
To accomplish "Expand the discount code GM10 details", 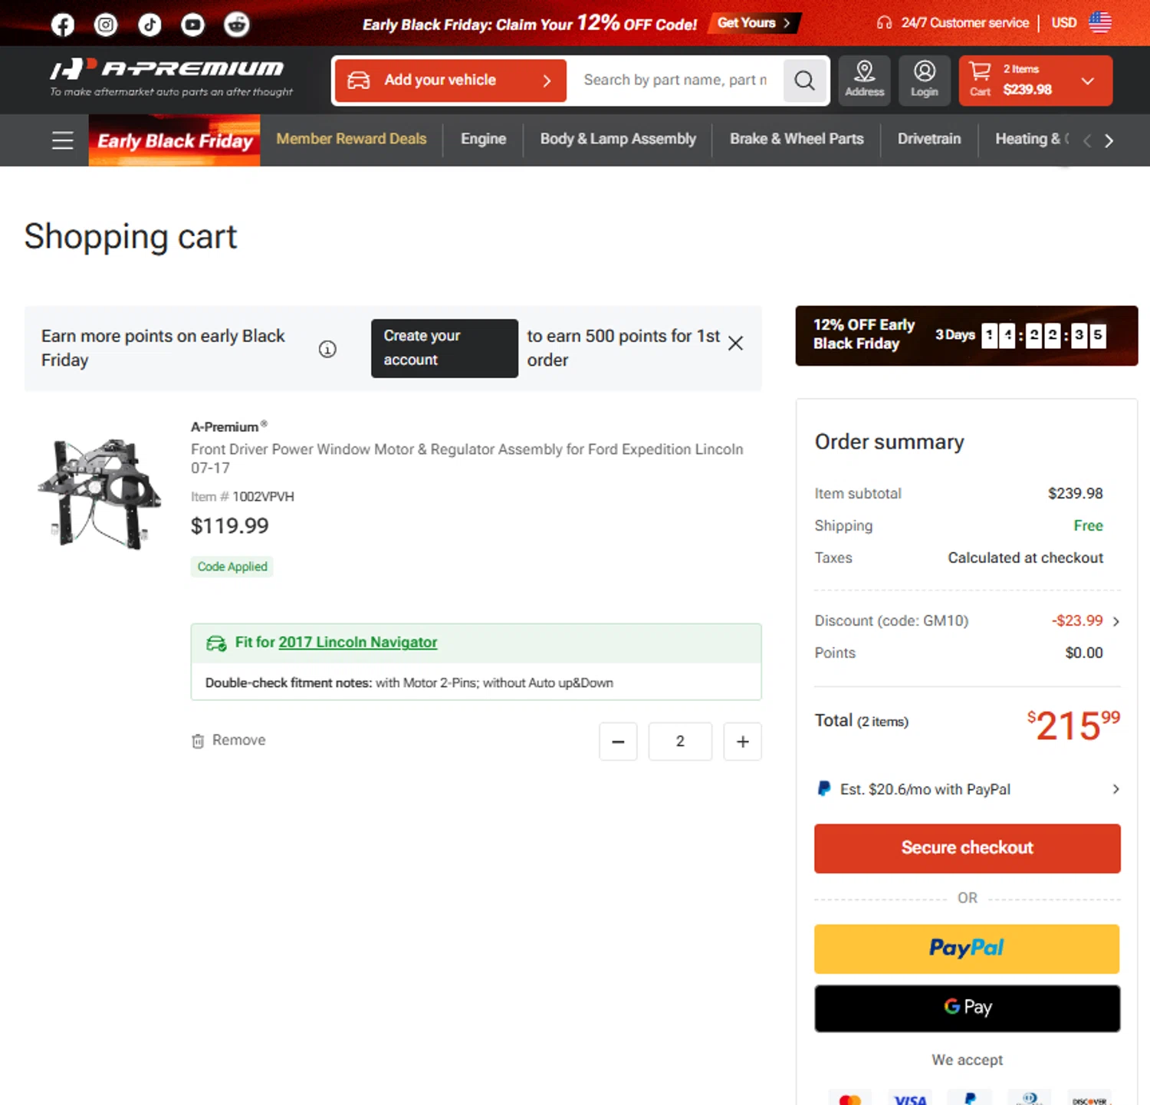I will click(1115, 621).
